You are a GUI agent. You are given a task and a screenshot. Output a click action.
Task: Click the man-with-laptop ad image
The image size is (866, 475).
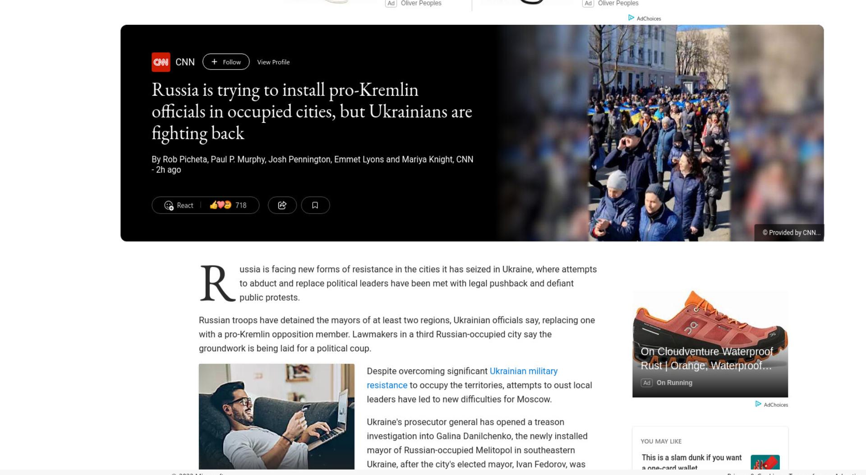pyautogui.click(x=276, y=416)
